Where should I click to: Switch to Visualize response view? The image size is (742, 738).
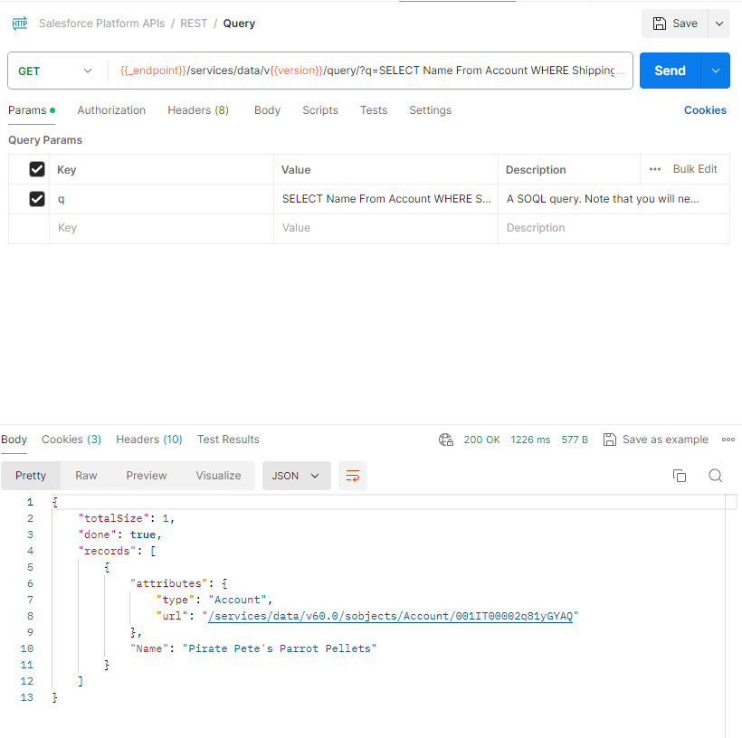[x=218, y=476]
